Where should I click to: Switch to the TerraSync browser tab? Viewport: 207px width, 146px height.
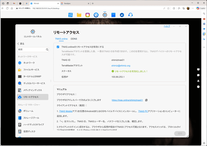tap(75, 4)
